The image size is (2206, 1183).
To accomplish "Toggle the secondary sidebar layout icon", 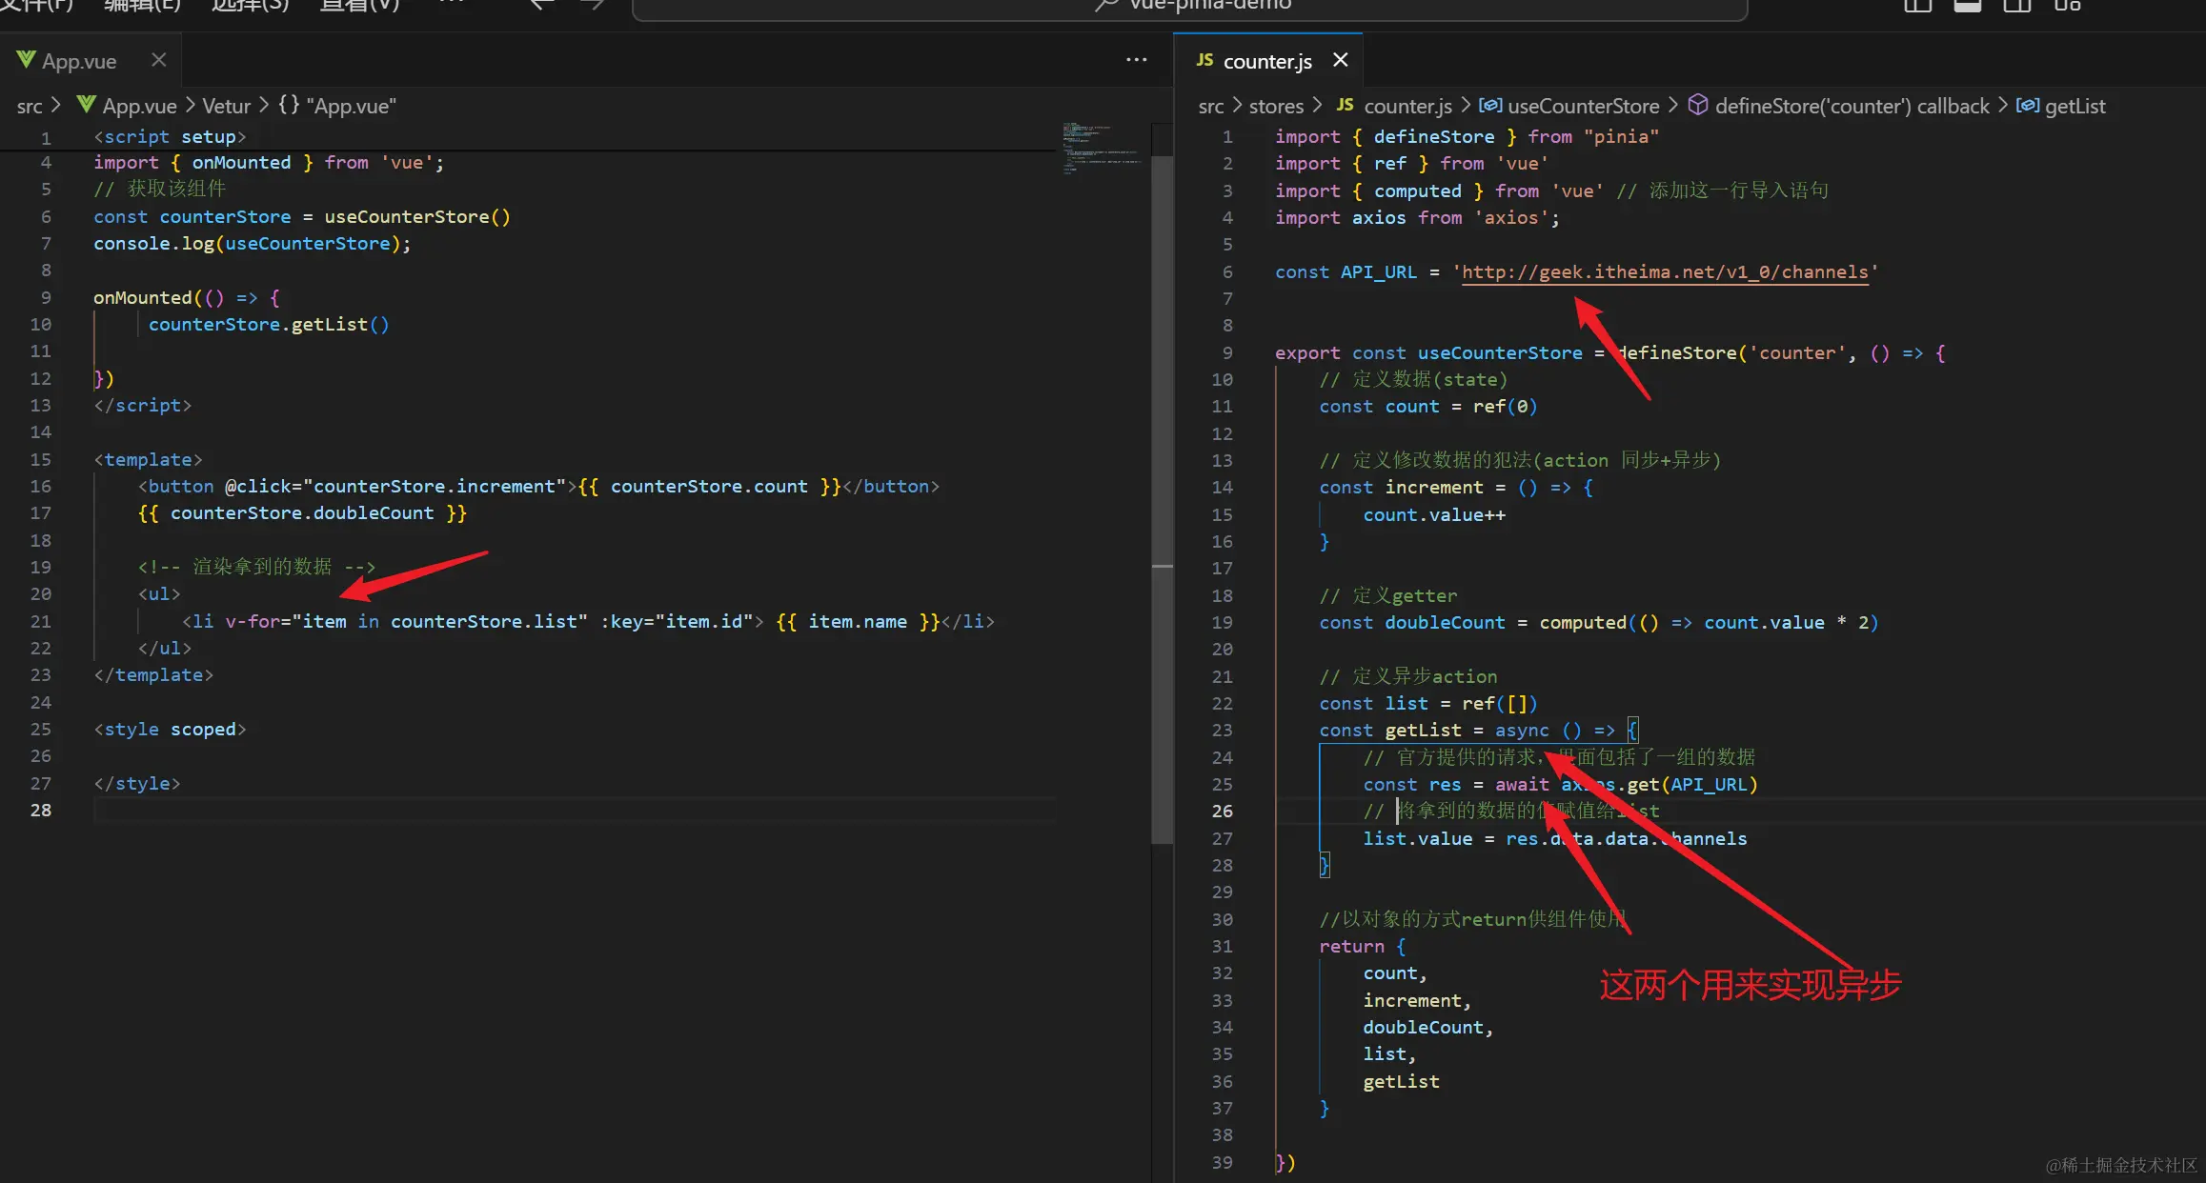I will pos(2016,5).
